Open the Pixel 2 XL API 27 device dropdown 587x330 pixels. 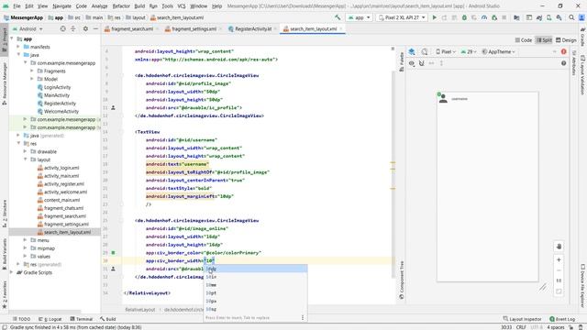point(402,17)
